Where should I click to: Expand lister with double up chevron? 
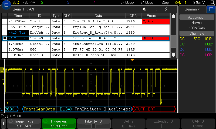click(167, 9)
